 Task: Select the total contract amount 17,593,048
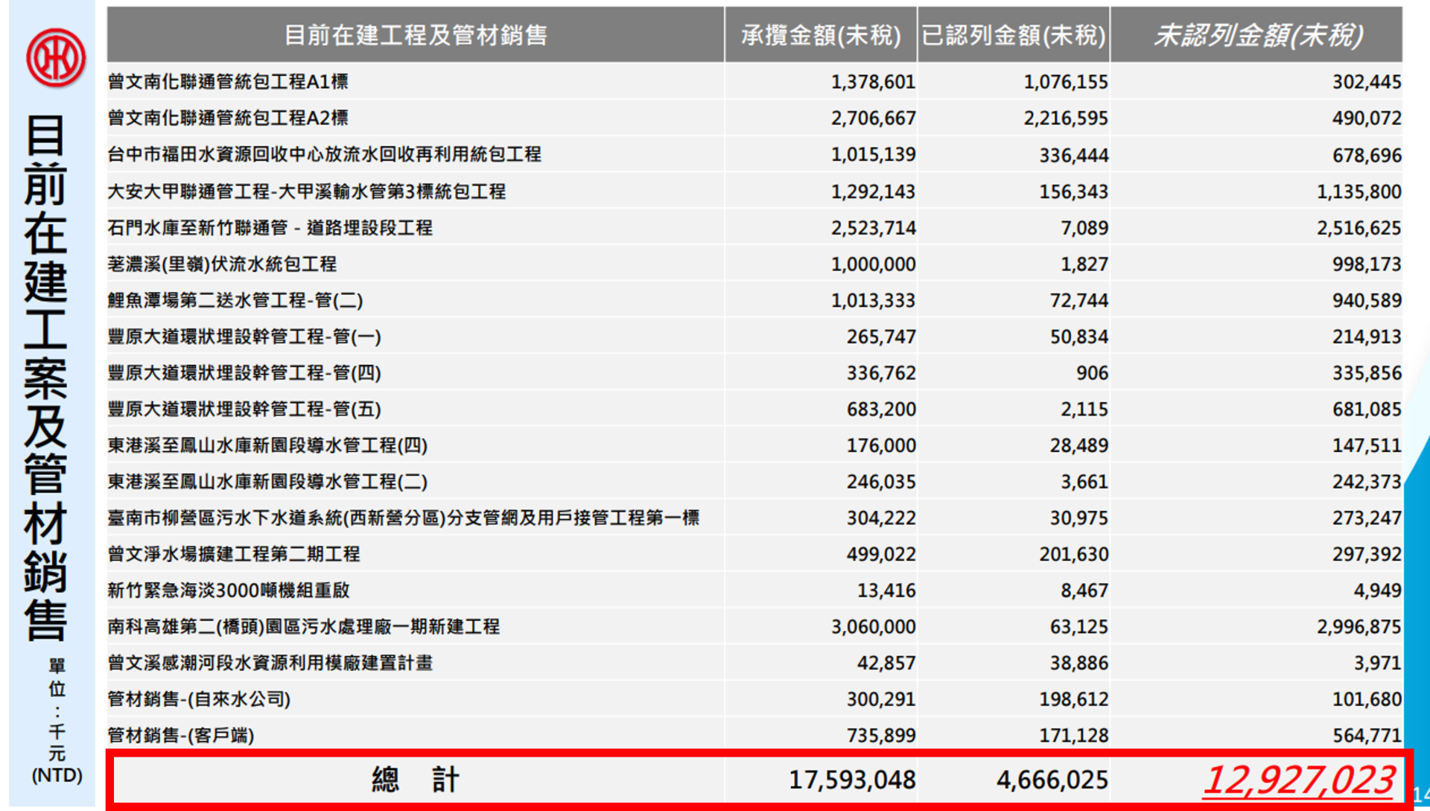(851, 780)
